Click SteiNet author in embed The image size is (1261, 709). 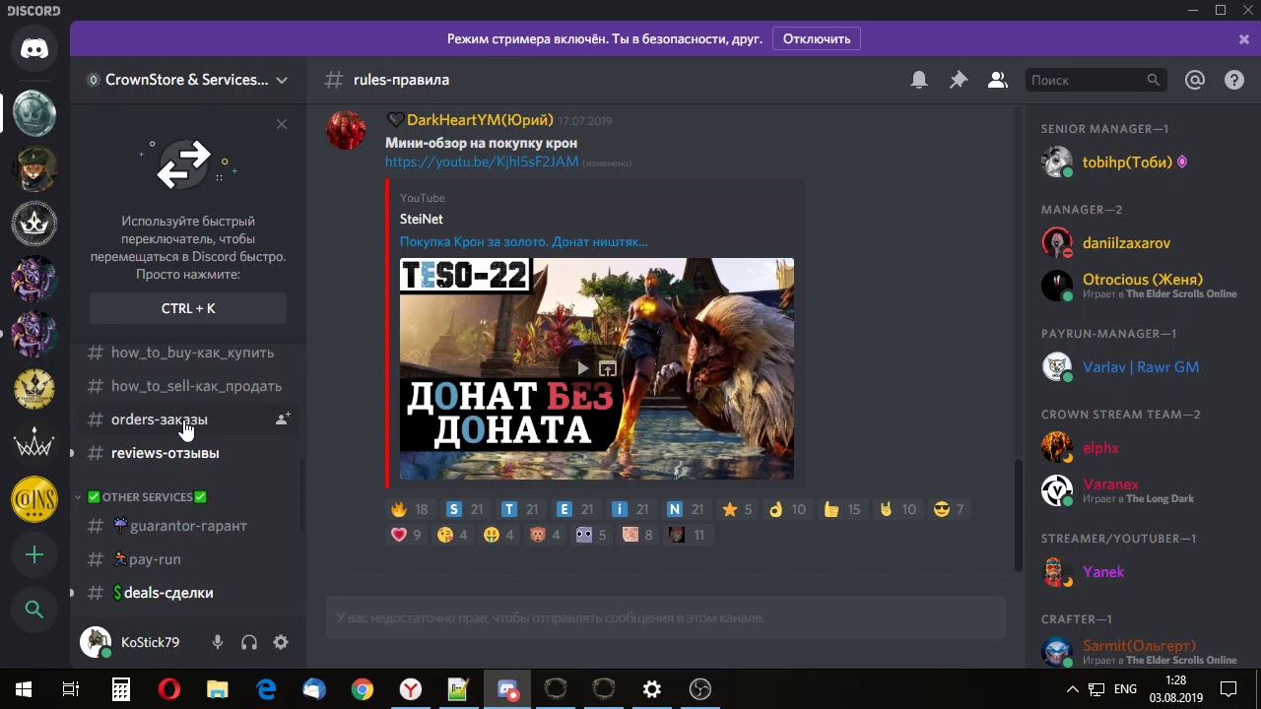tap(421, 219)
